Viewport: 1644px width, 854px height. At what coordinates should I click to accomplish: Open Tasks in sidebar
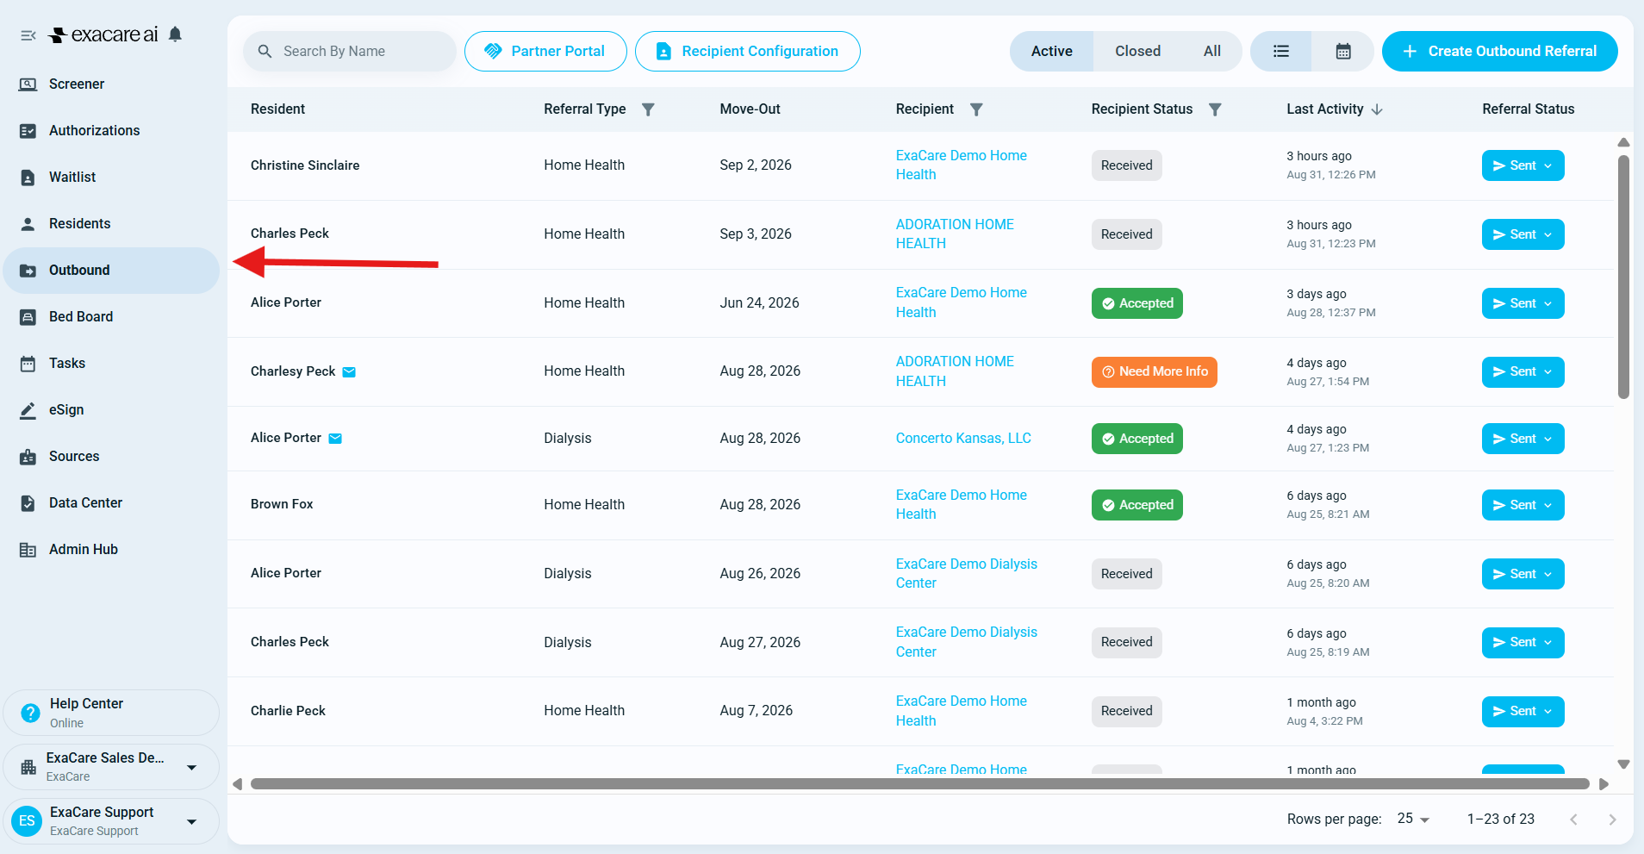(111, 364)
